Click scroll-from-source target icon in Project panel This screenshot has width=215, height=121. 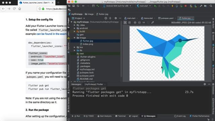point(106,18)
